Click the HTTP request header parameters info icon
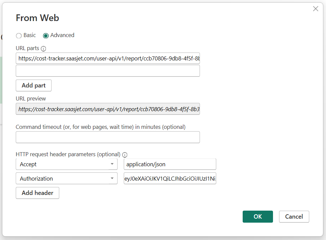The width and height of the screenshot is (326, 240). point(125,155)
